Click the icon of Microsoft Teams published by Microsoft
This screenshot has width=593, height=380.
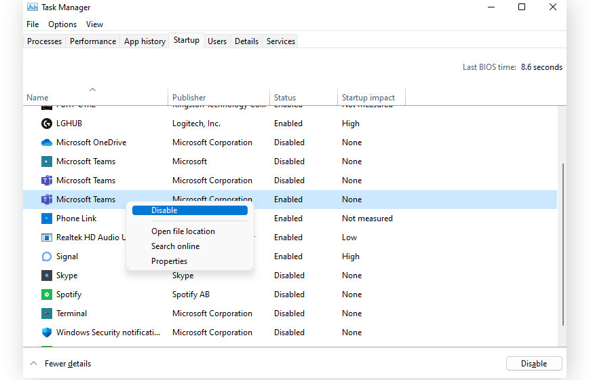click(47, 161)
